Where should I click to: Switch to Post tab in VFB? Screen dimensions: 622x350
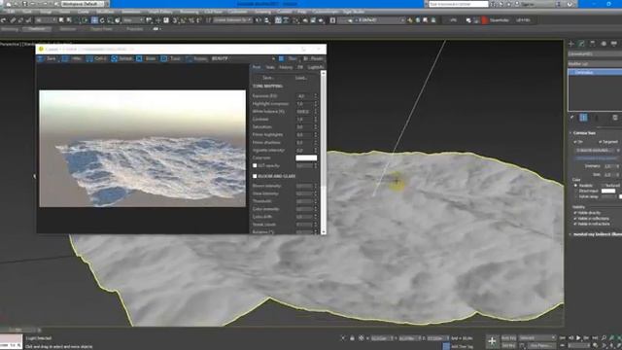pyautogui.click(x=257, y=67)
